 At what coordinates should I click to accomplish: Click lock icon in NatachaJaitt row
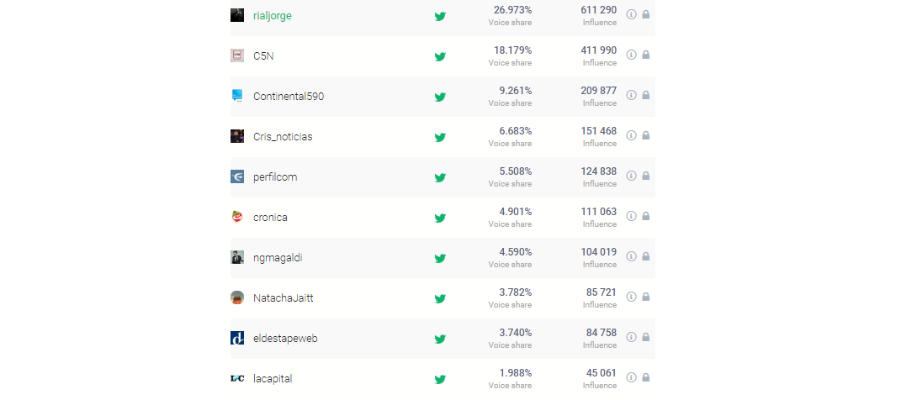coord(646,297)
